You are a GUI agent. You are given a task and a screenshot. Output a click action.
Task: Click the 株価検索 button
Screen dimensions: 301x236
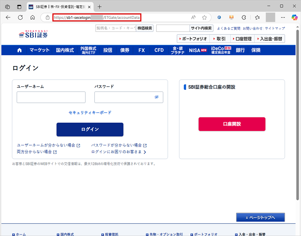145,28
